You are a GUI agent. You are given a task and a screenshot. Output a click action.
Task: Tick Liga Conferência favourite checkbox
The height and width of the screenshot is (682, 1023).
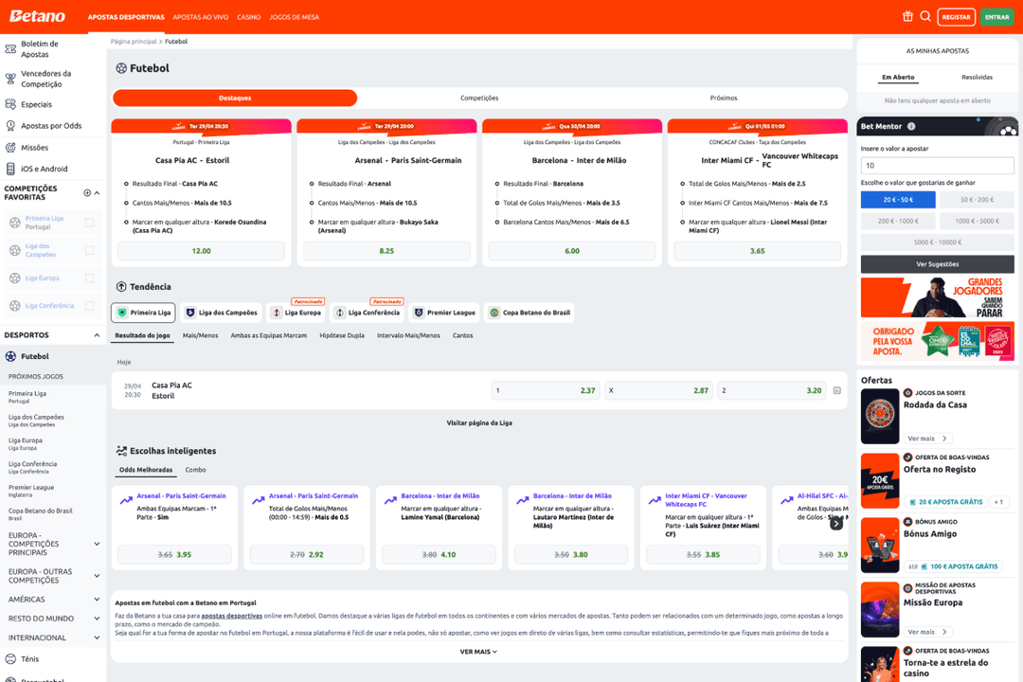[89, 305]
